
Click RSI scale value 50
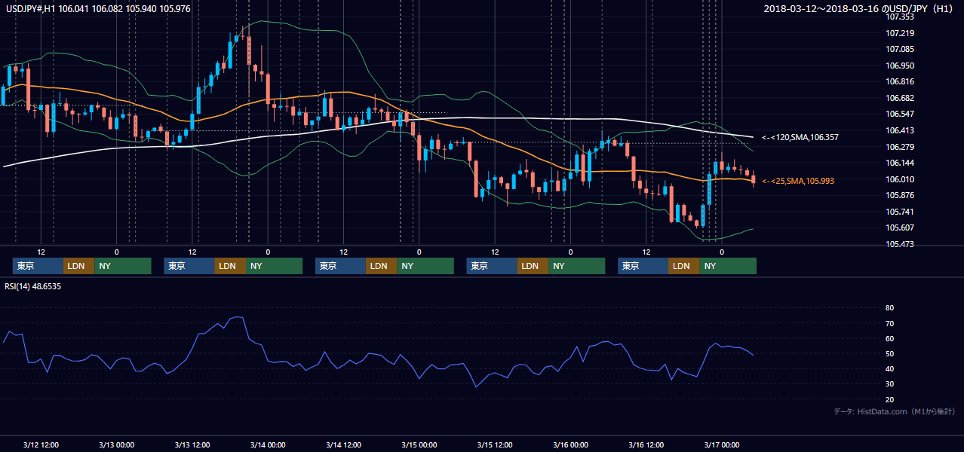click(x=889, y=353)
